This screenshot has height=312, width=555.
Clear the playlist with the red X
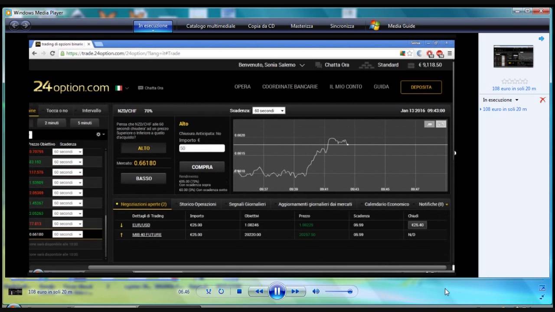542,100
